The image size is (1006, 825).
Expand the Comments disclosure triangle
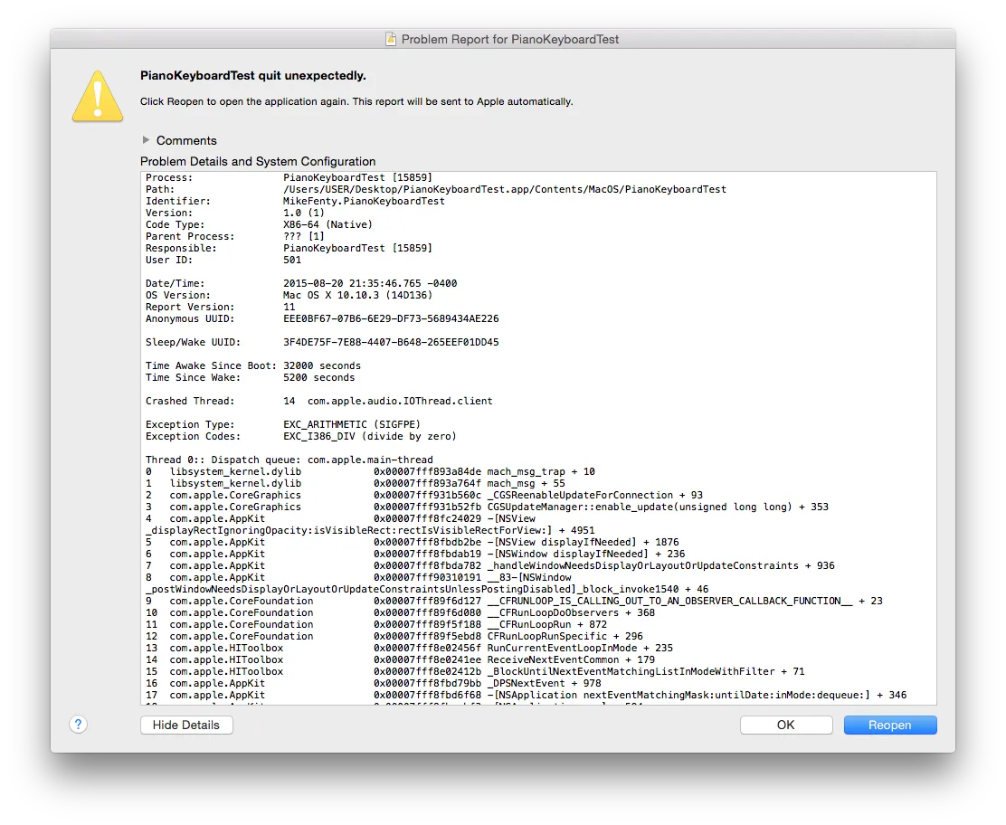pyautogui.click(x=146, y=140)
